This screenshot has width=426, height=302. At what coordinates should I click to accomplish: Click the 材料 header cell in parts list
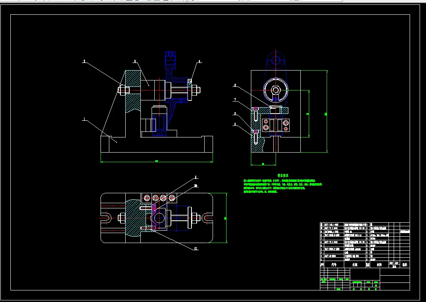tap(379, 265)
